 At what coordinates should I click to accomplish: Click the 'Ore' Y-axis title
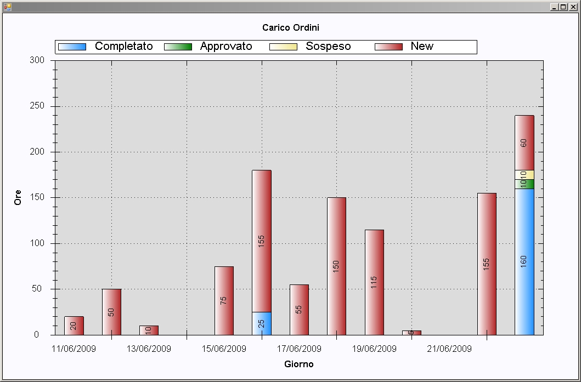(18, 197)
